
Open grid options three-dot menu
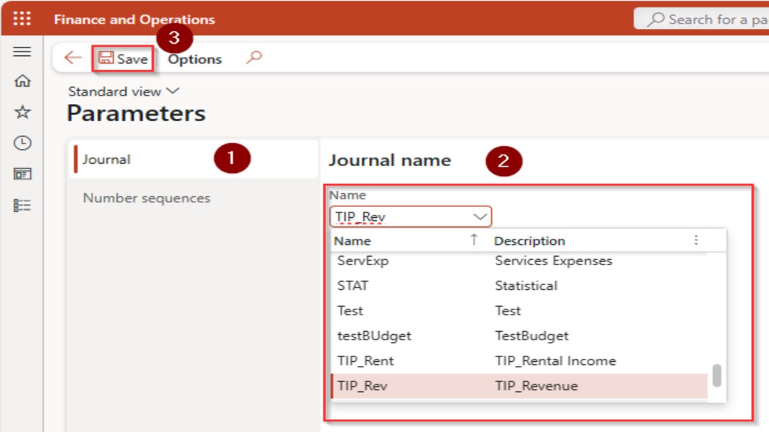pyautogui.click(x=696, y=240)
